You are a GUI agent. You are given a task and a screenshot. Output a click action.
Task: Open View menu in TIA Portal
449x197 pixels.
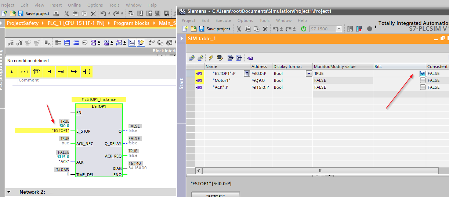pos(39,5)
